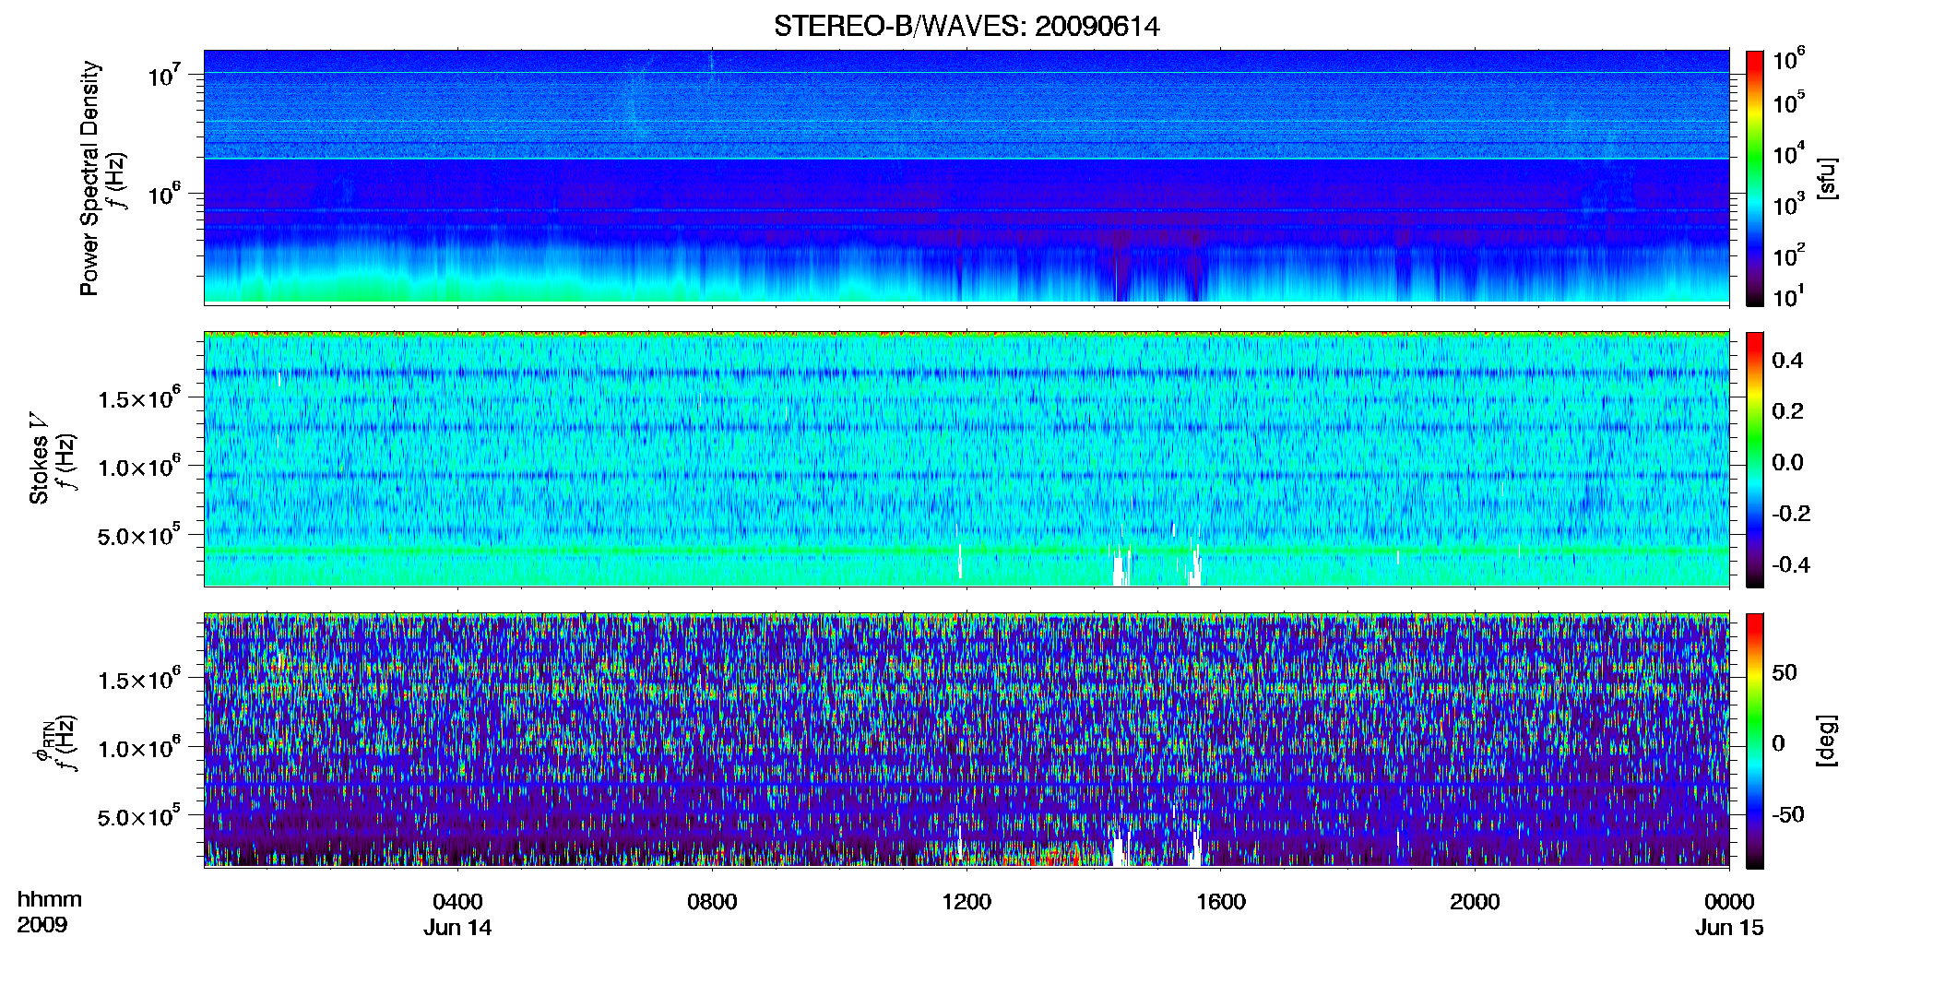Viewport: 1933px width, 996px height.
Task: Click the top panel spectral density colorbar
Action: click(x=1755, y=178)
